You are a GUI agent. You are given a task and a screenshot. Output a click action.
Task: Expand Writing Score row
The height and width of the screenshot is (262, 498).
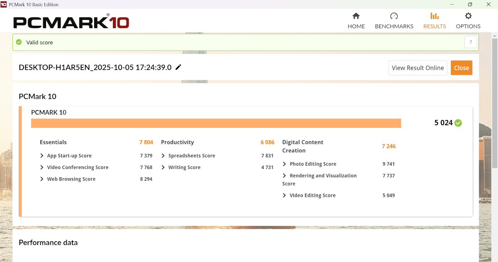163,167
